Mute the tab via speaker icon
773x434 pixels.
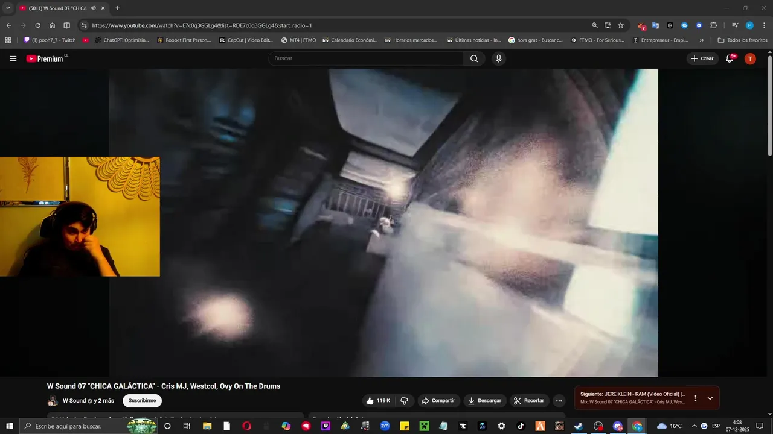(x=94, y=8)
